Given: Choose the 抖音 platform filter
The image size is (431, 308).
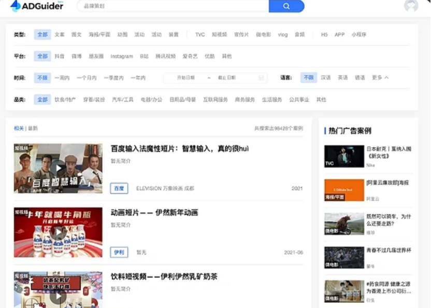Looking at the screenshot, I should 60,56.
